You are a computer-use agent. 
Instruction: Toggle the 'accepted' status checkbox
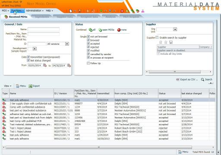coord(88,43)
